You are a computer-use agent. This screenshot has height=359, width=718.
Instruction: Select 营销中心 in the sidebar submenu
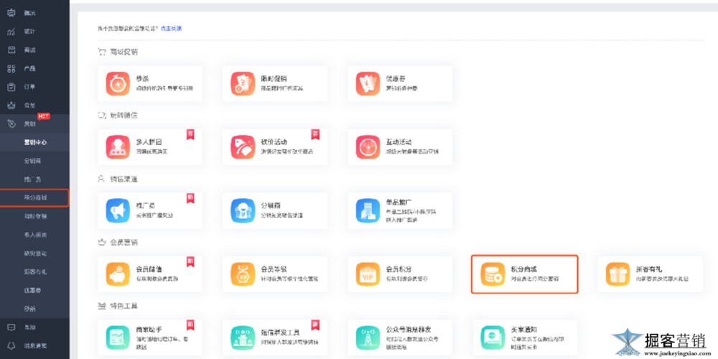pyautogui.click(x=35, y=142)
